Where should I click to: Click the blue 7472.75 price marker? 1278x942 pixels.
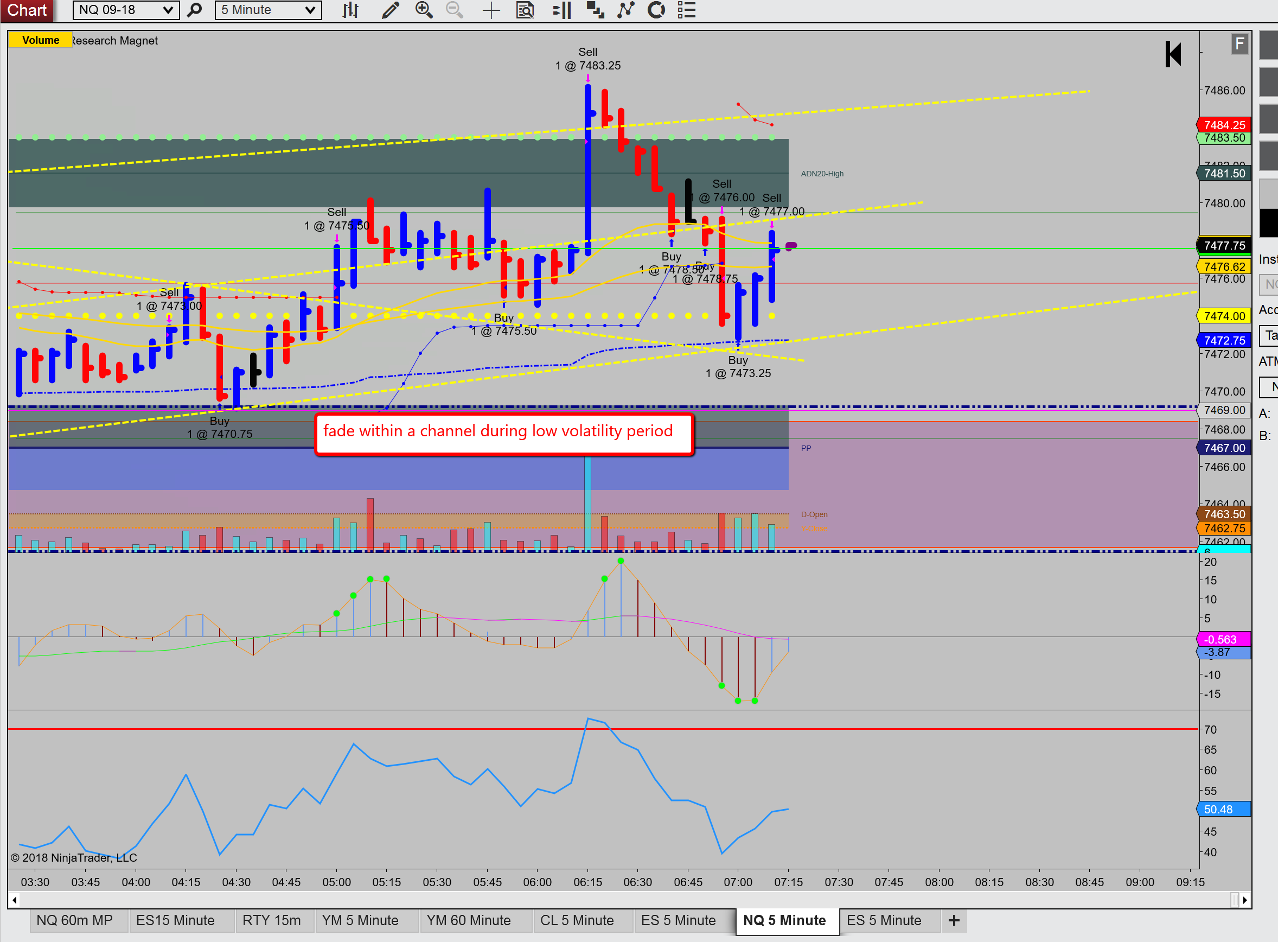pos(1224,340)
